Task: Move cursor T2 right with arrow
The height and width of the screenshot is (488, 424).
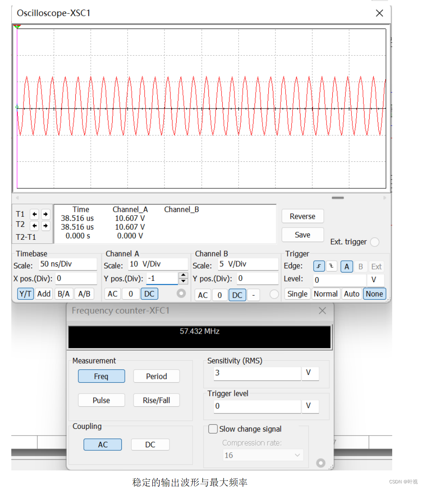Action: tap(46, 225)
